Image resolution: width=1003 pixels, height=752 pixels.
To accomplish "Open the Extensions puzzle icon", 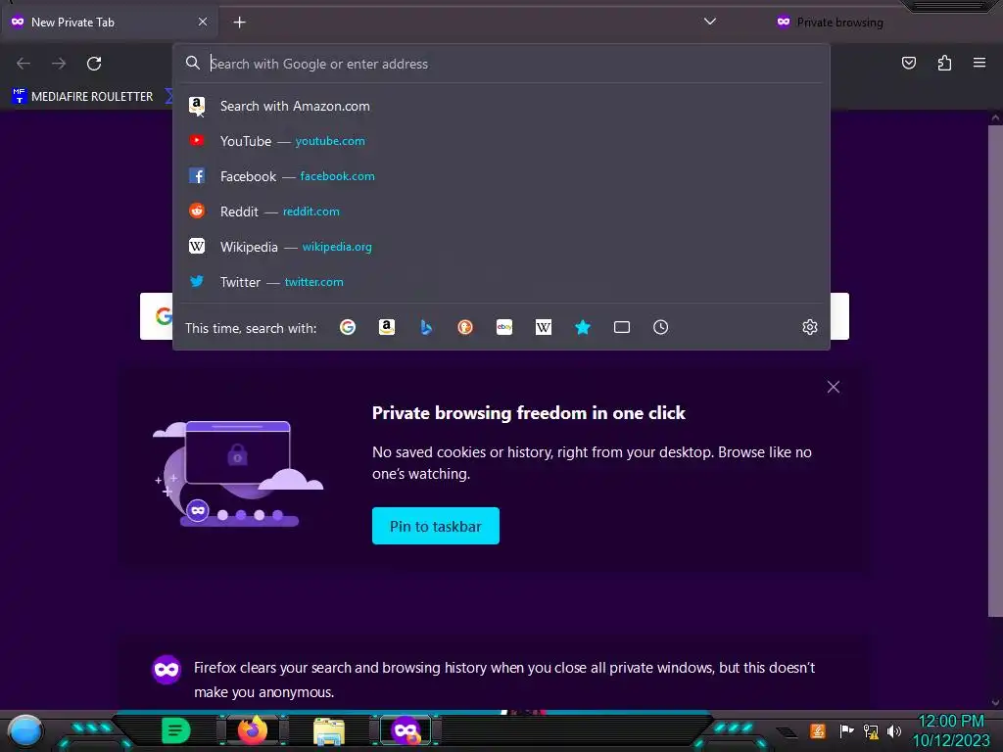I will click(944, 63).
